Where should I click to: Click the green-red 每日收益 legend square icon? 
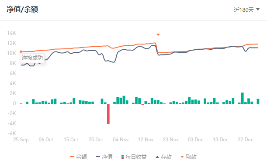[122, 157]
